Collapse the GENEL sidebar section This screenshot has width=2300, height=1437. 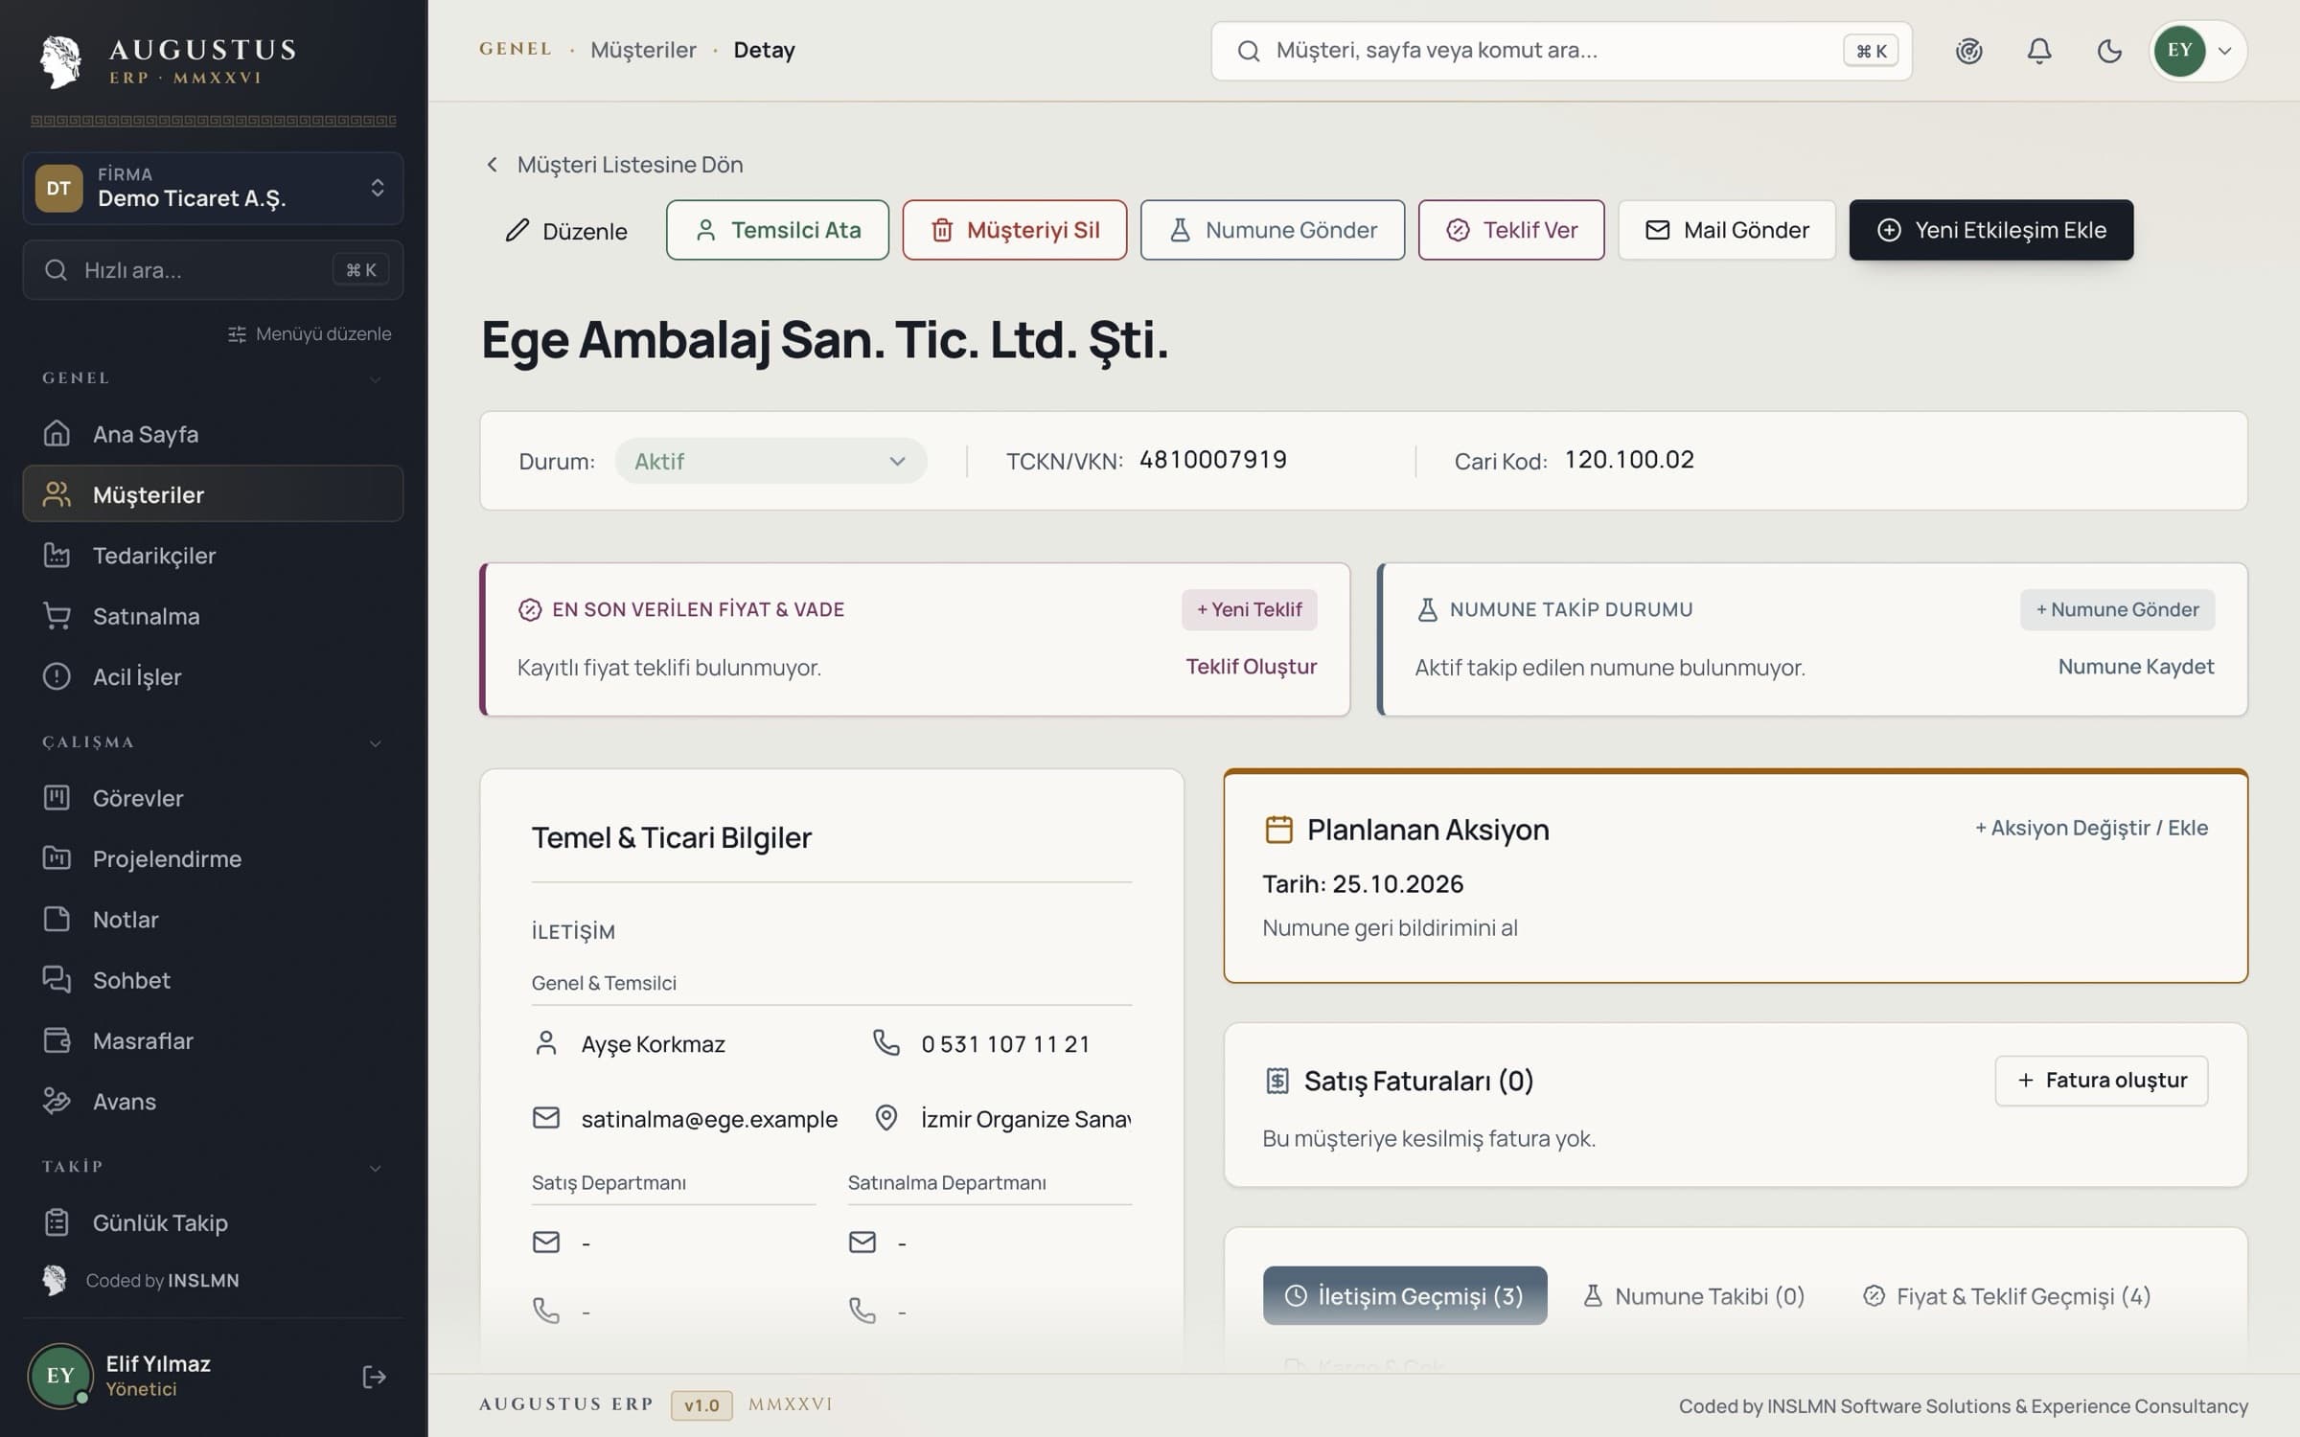[376, 379]
